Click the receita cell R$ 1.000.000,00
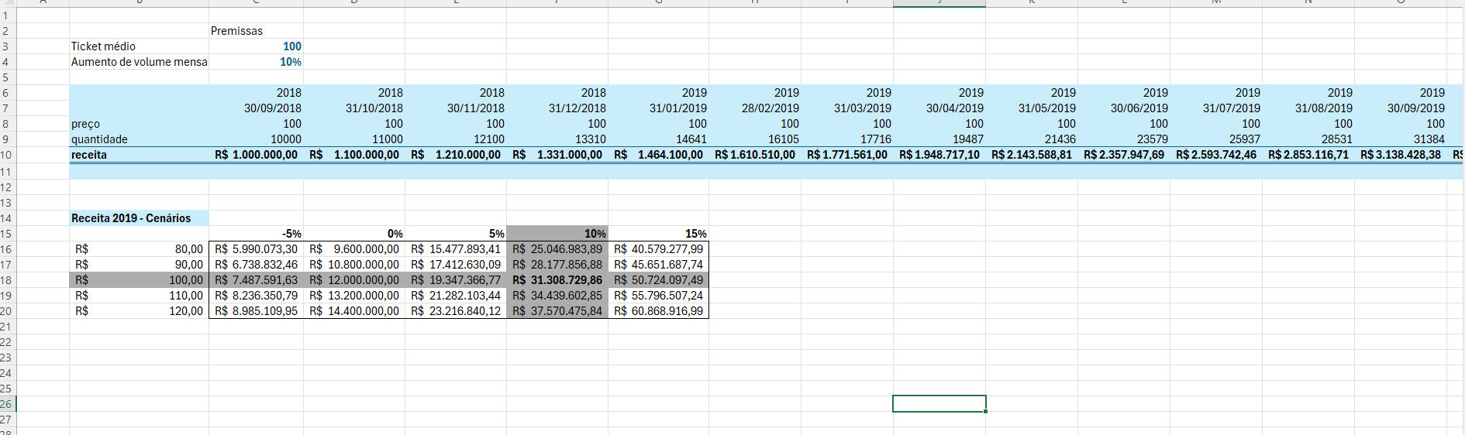Viewport: 1465px width, 435px height. [x=256, y=155]
